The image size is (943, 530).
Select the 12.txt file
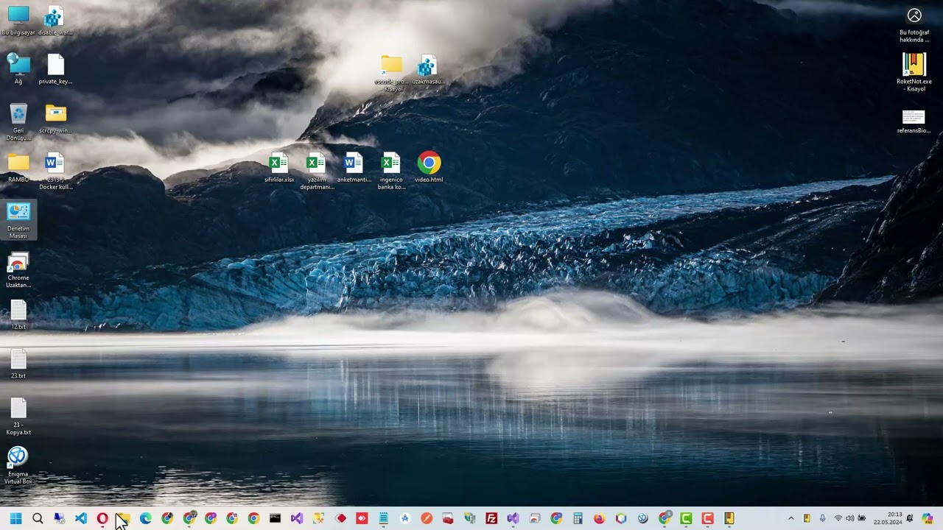18,314
